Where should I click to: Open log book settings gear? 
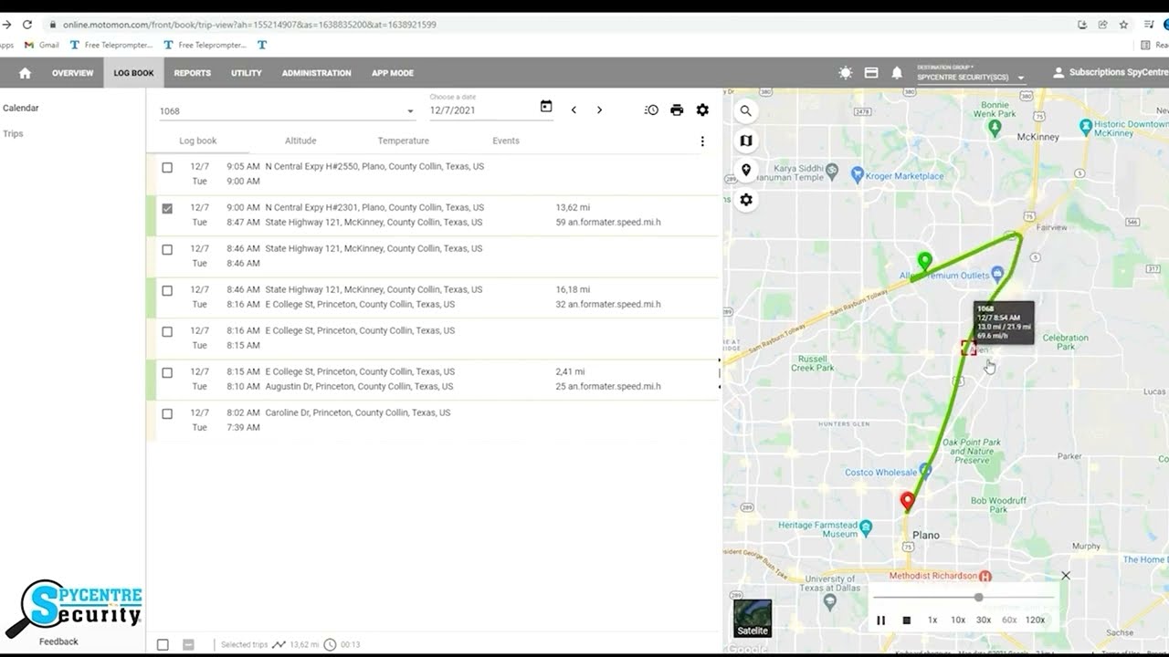(x=702, y=110)
